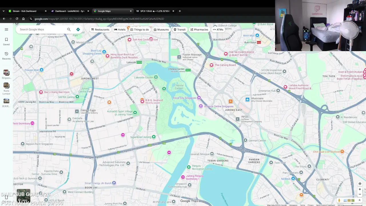Image resolution: width=366 pixels, height=206 pixels.
Task: Zoom in on the map
Action: coord(360,189)
